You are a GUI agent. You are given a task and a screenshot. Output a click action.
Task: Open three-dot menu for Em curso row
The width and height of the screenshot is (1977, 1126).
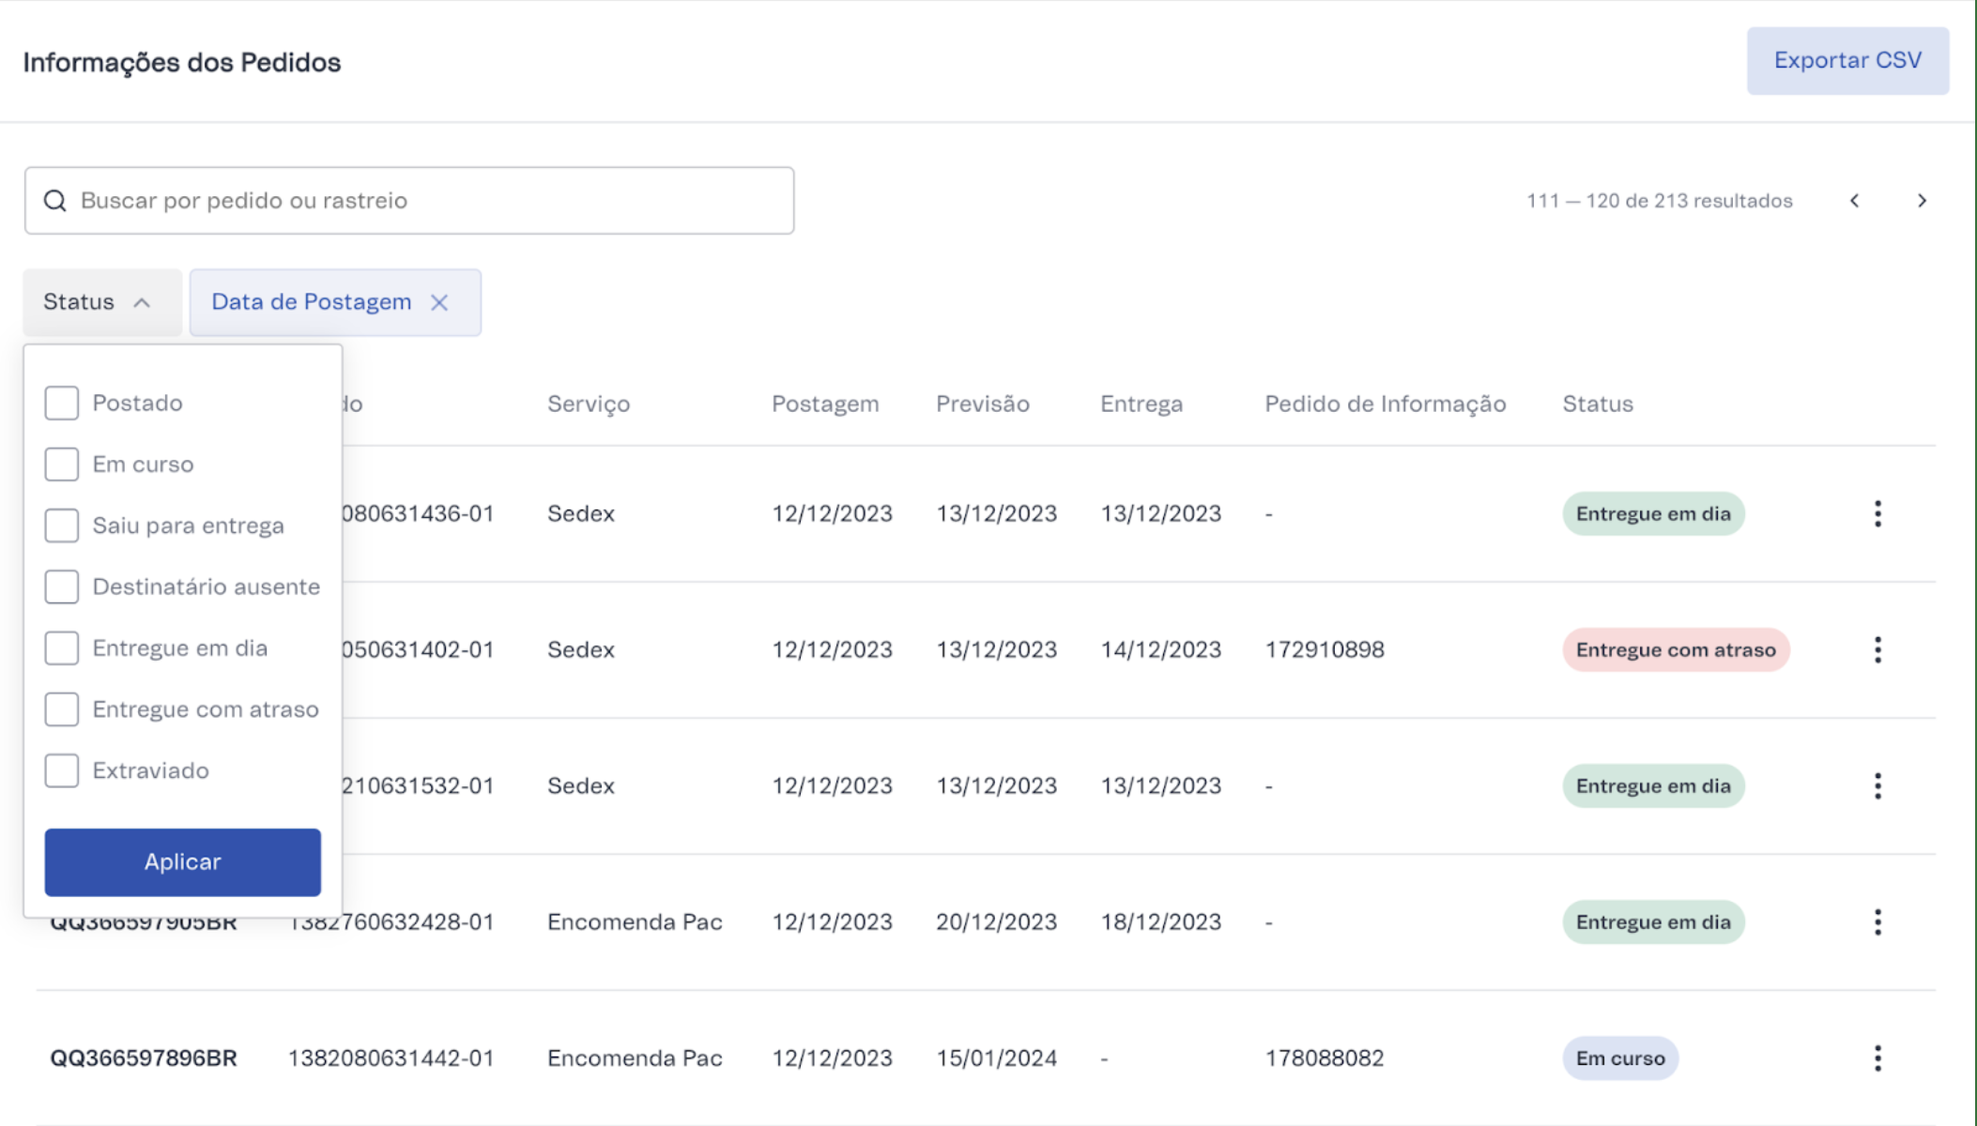tap(1877, 1058)
